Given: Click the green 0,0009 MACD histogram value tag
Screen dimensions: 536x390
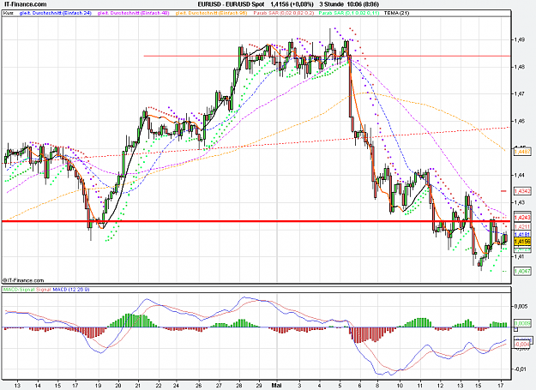Looking at the screenshot, I should point(522,323).
